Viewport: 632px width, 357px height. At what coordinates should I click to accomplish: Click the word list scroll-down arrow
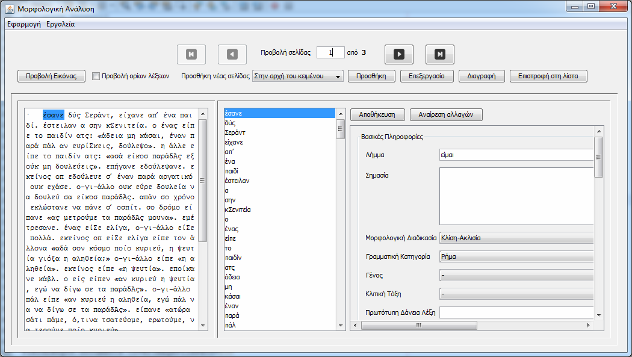[x=341, y=326]
